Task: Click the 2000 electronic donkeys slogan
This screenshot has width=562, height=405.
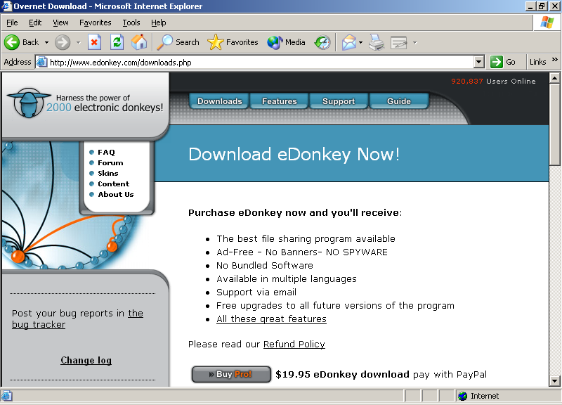Action: coord(105,108)
